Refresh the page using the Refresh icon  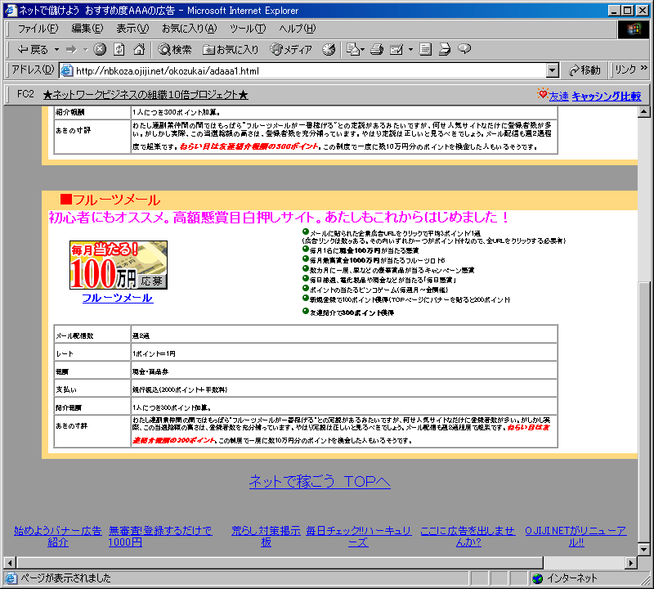119,50
